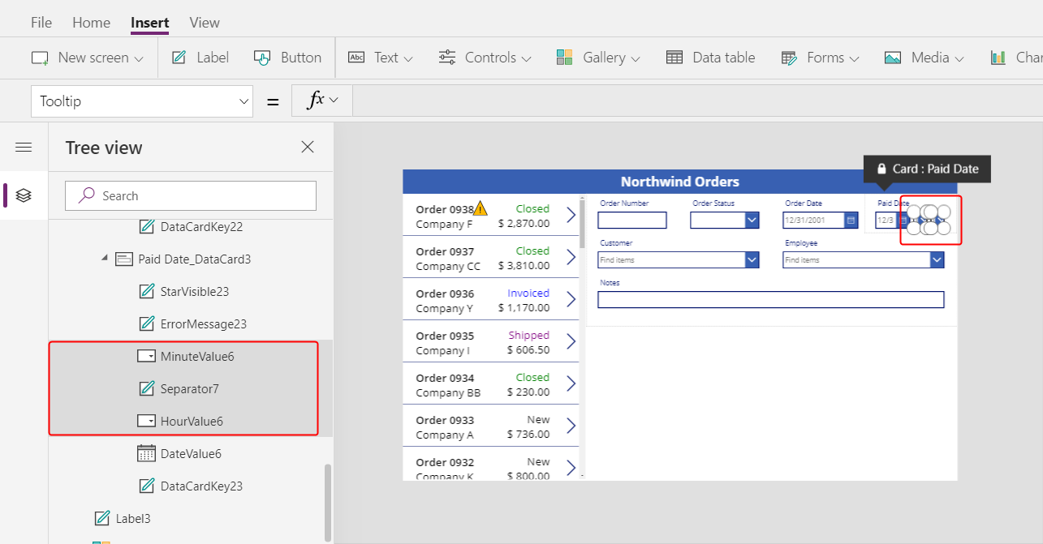Click the New screen button
1043x544 pixels.
pos(86,57)
